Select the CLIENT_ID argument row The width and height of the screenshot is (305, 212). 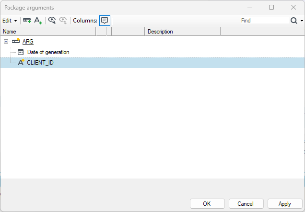pos(152,63)
